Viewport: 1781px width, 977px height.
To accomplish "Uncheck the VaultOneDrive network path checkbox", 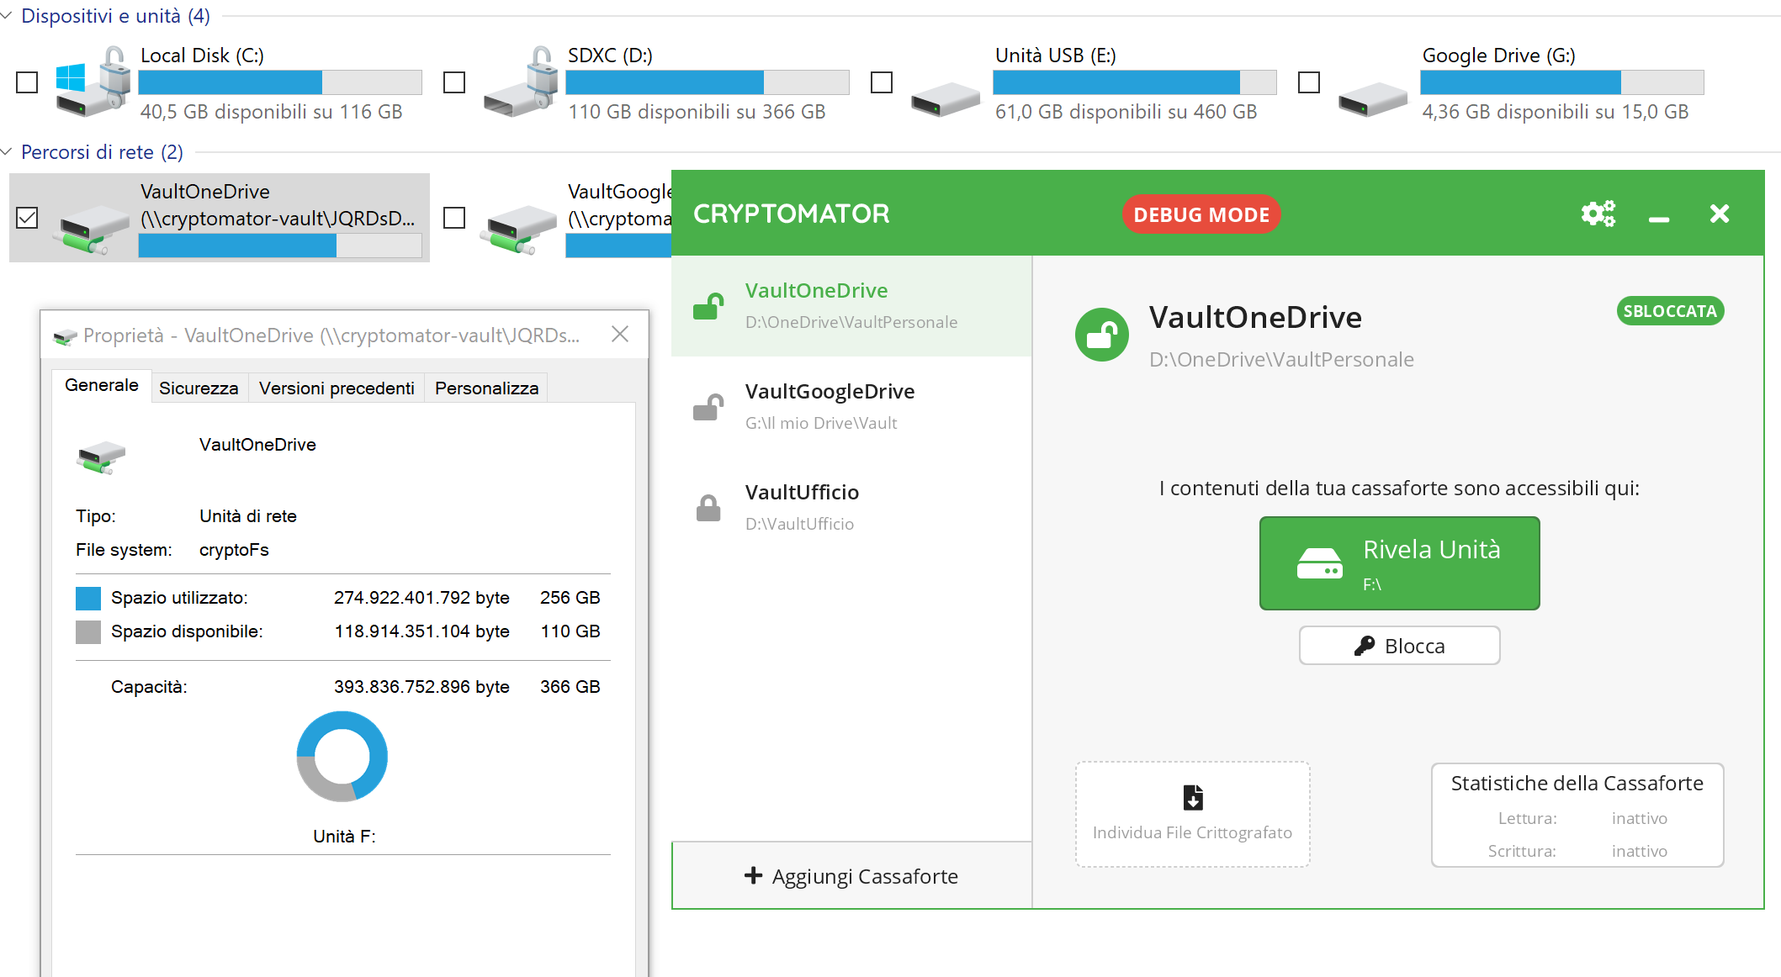I will pyautogui.click(x=27, y=219).
